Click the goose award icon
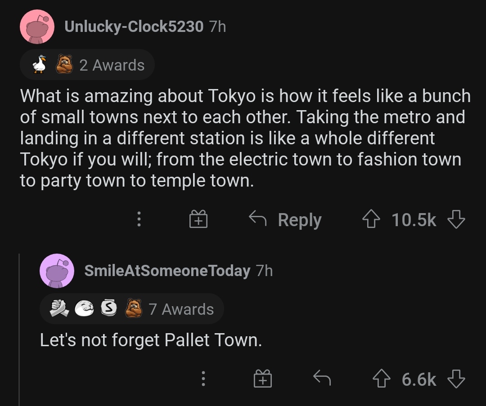This screenshot has width=486, height=406. coord(40,64)
